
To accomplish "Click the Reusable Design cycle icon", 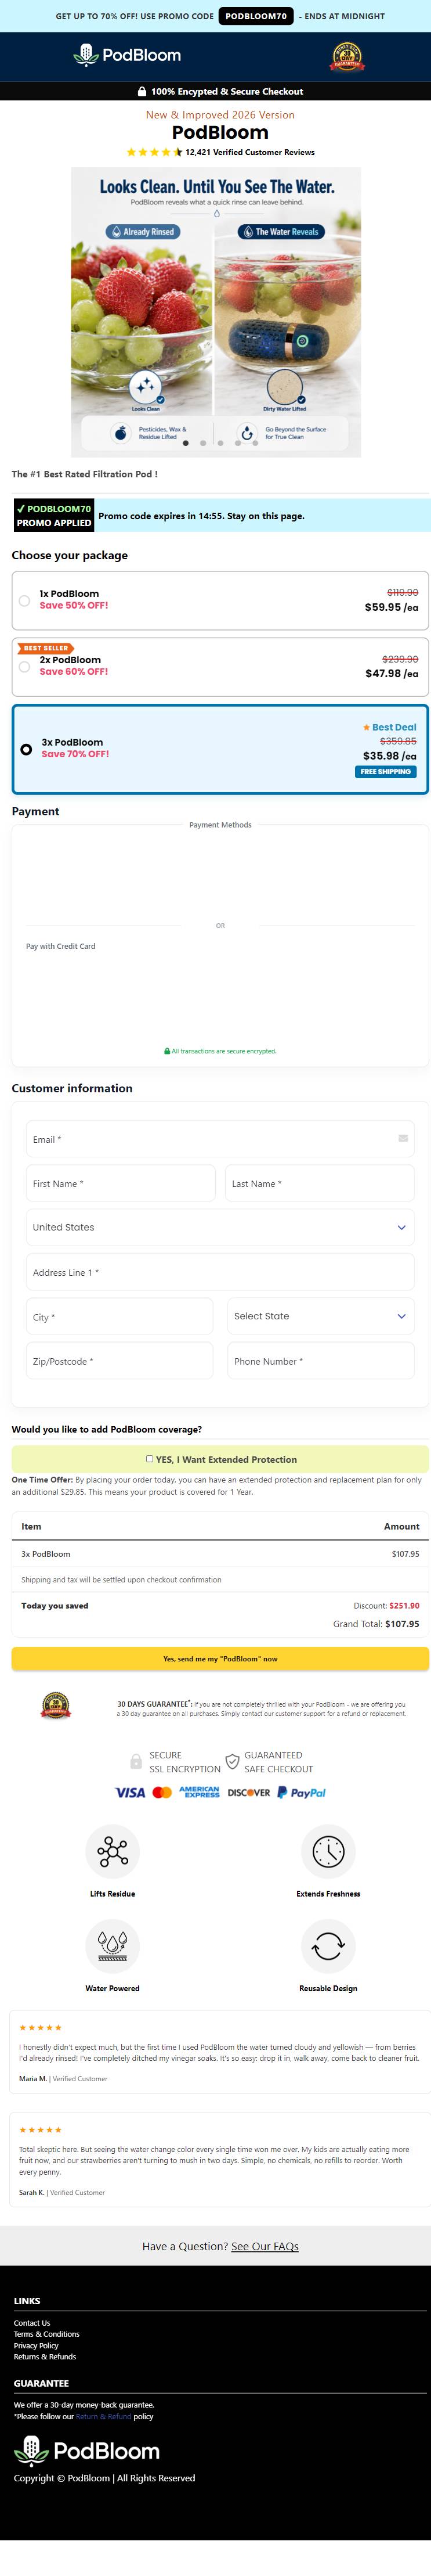I will click(x=328, y=1946).
